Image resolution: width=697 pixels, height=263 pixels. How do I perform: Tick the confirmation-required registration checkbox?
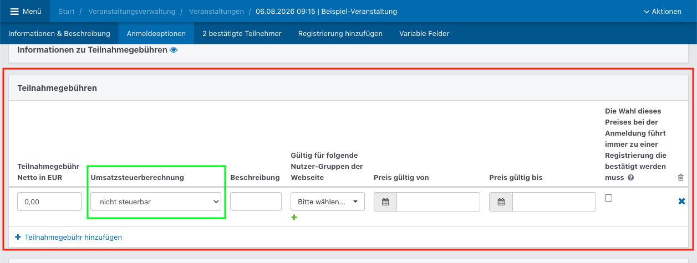click(609, 198)
